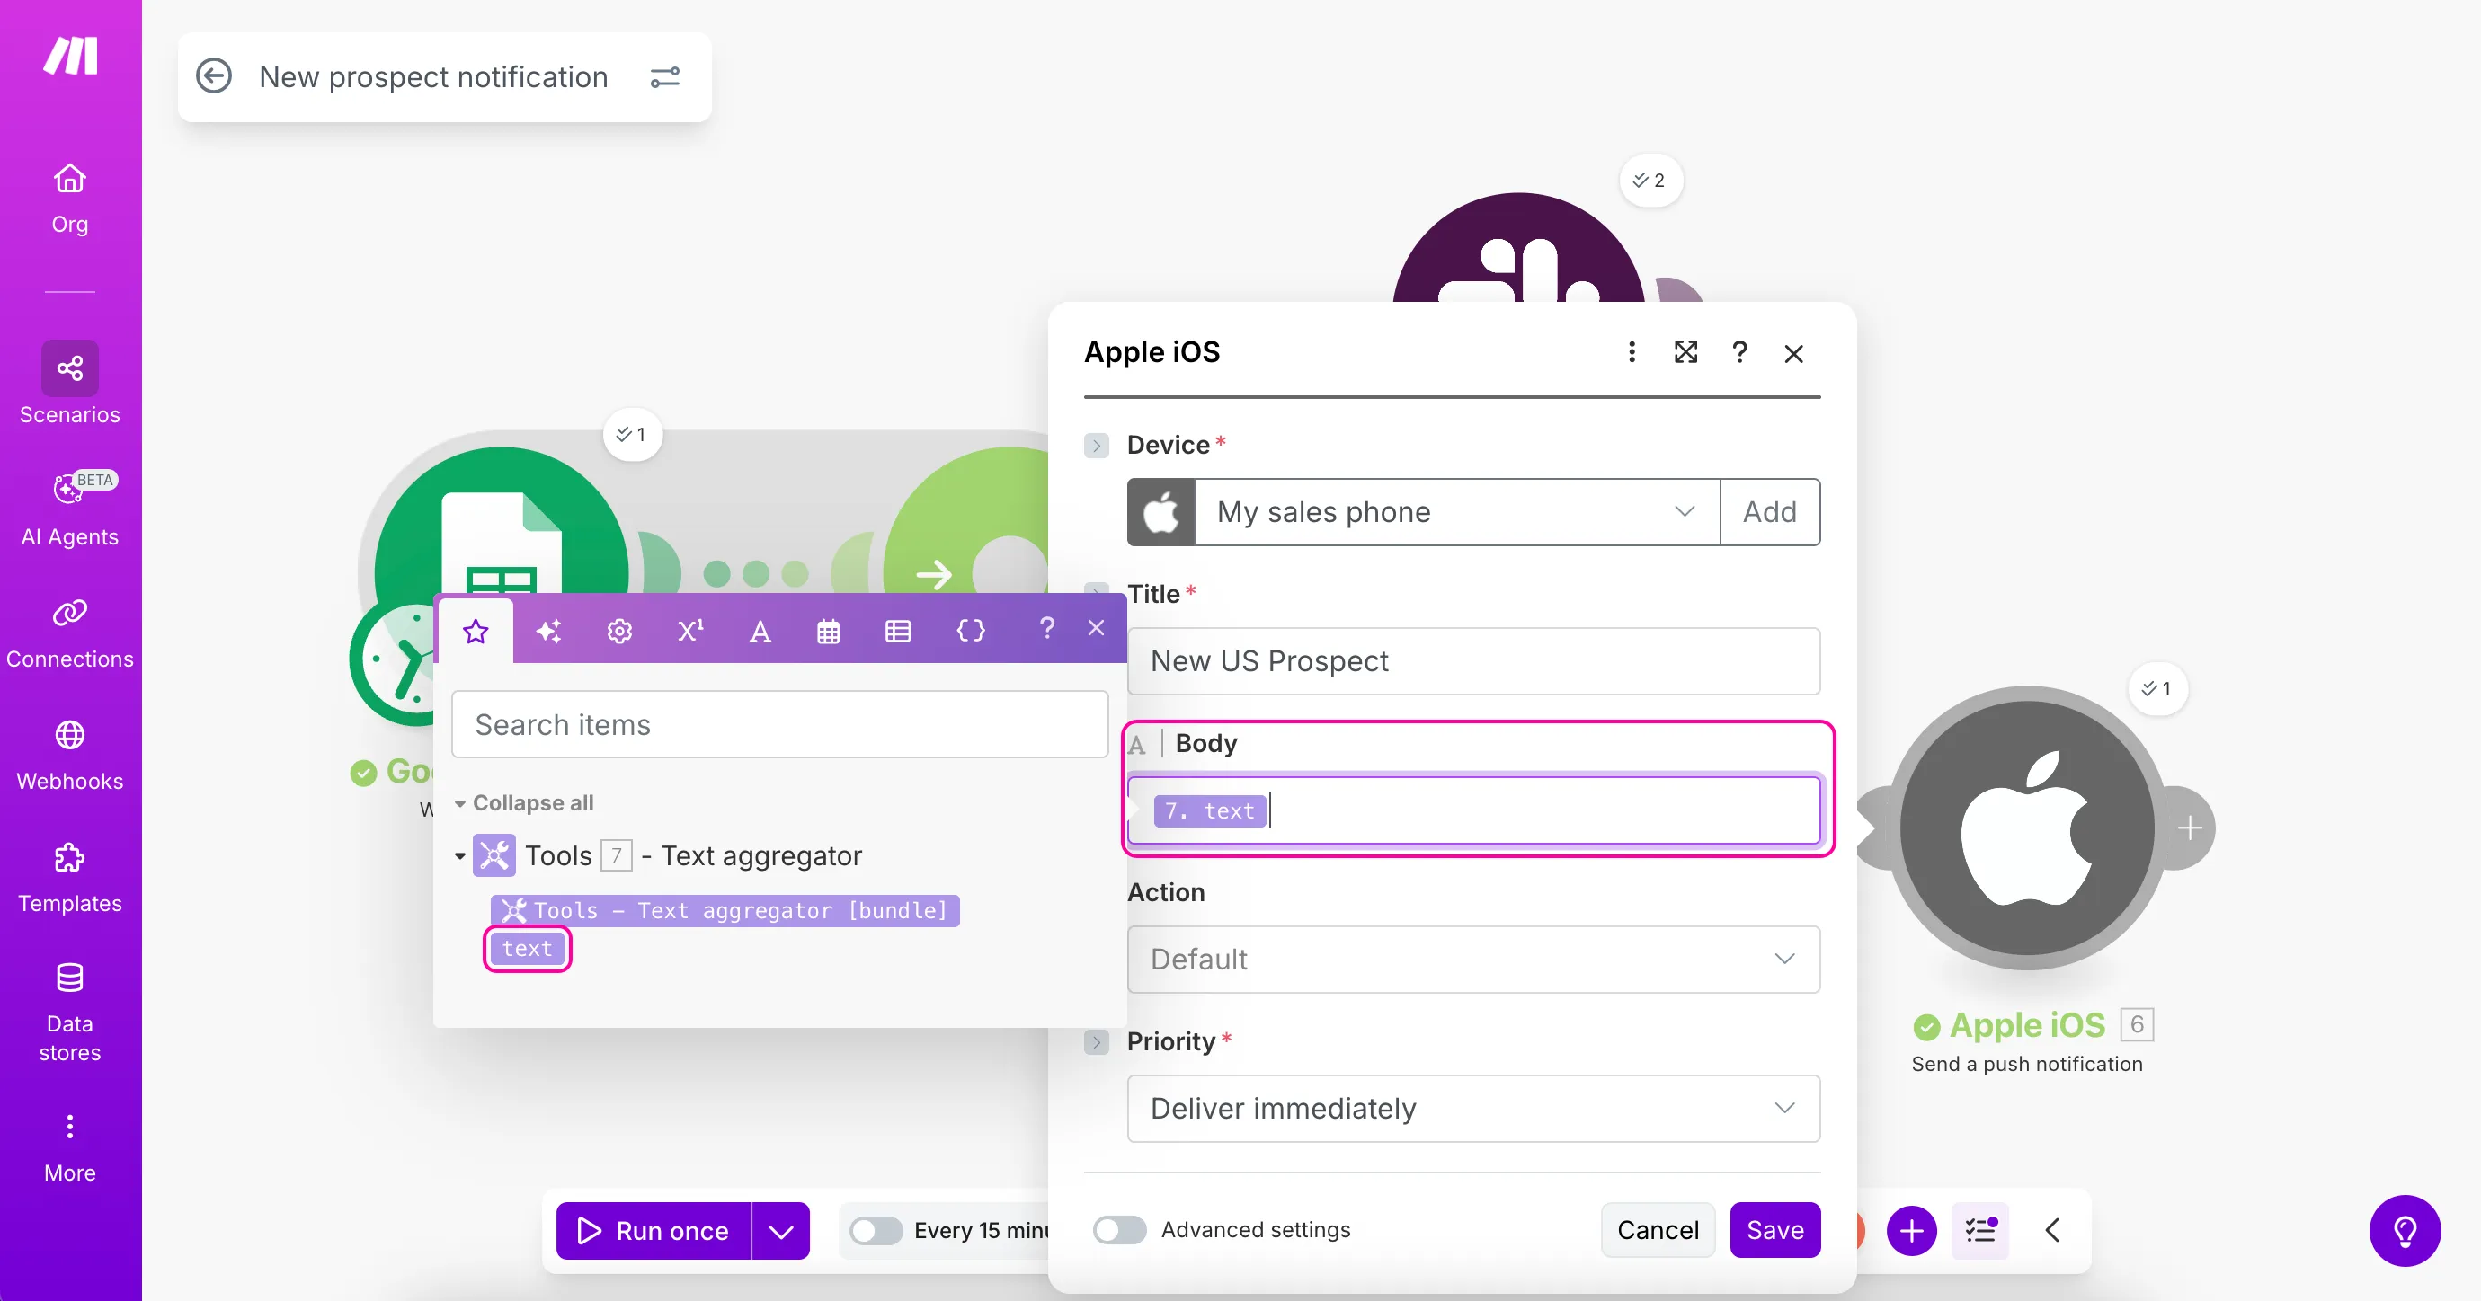Toggle the map switch beside Priority
The image size is (2481, 1301).
pos(1096,1042)
